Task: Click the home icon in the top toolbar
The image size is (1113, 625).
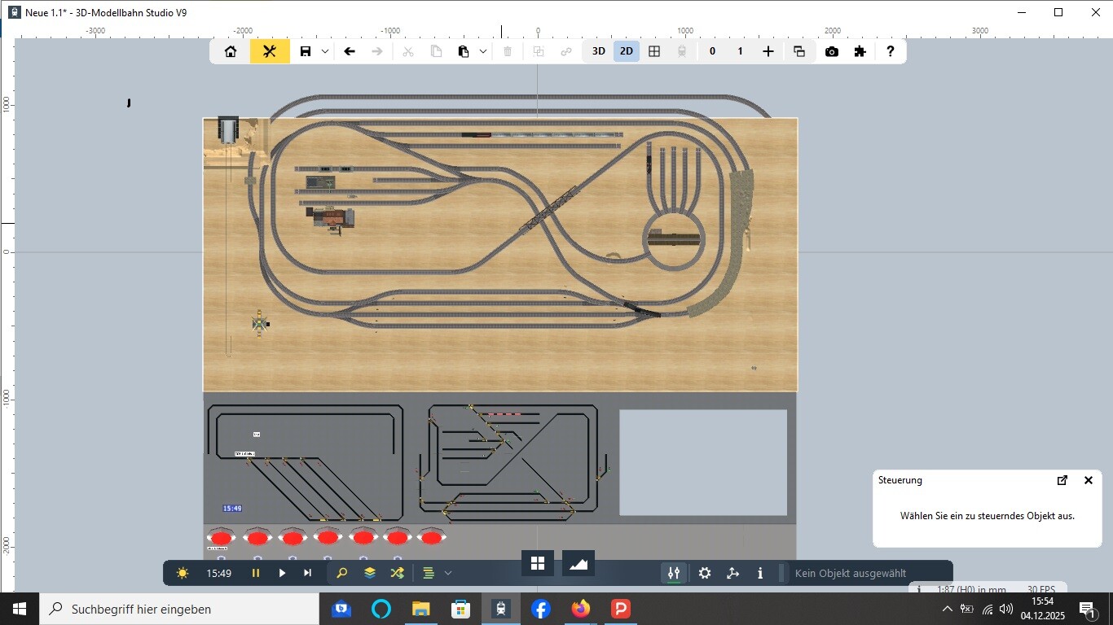Action: [231, 51]
